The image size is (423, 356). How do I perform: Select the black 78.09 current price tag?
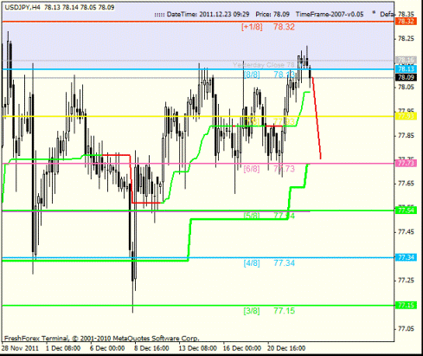(406, 77)
